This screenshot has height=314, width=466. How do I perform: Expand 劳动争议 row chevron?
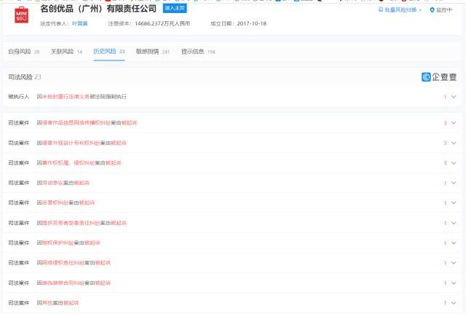454,183
